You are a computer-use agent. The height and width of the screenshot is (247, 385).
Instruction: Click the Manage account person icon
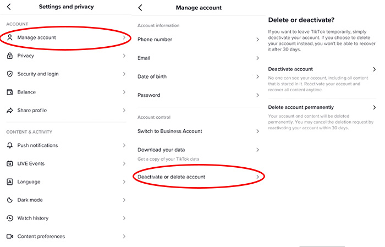coord(9,37)
